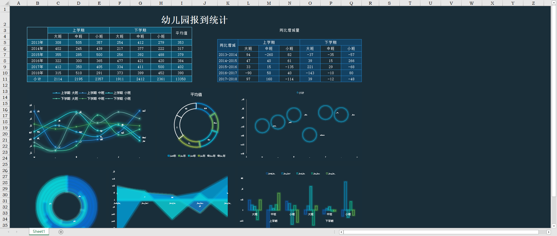Select the 2013-2014 row label
Image resolution: width=557 pixels, height=236 pixels.
(x=228, y=55)
